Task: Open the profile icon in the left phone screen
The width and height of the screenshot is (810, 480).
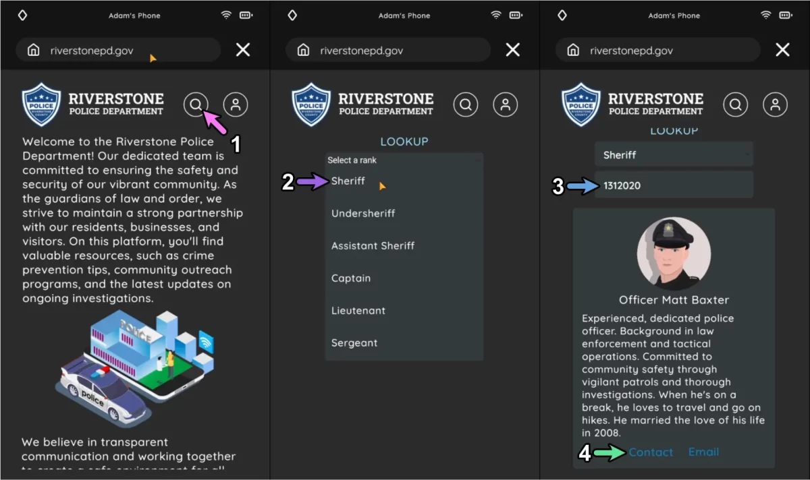Action: point(236,104)
